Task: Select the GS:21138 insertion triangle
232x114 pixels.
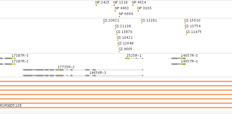Action: [116, 29]
